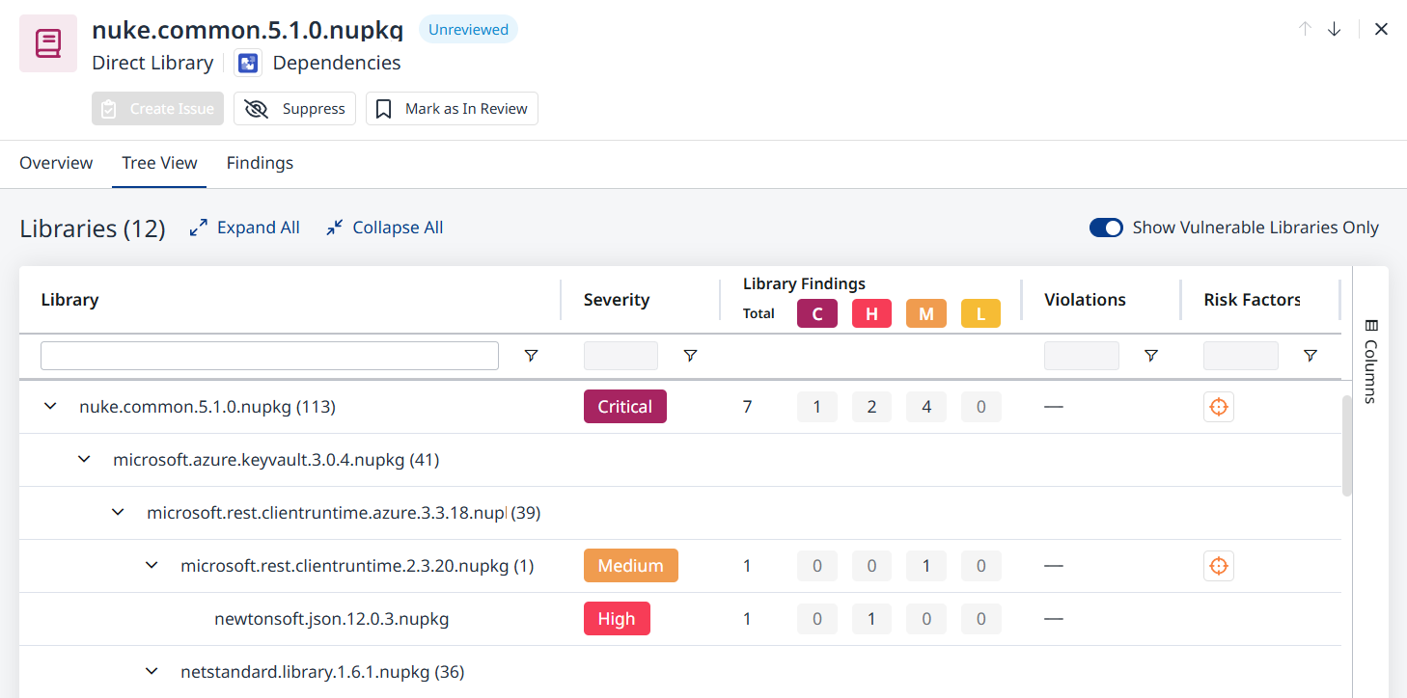Go to the previous item with the up arrow
This screenshot has width=1407, height=698.
[x=1305, y=29]
